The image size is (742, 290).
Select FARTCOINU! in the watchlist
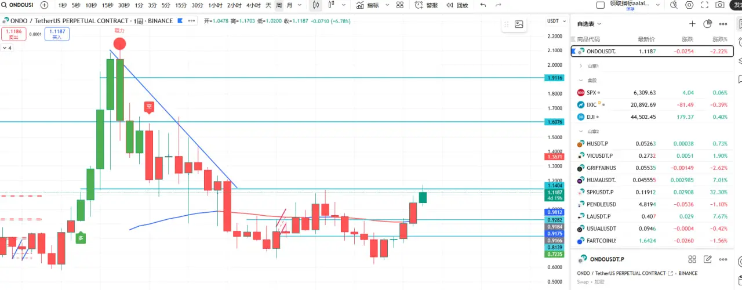click(x=652, y=241)
